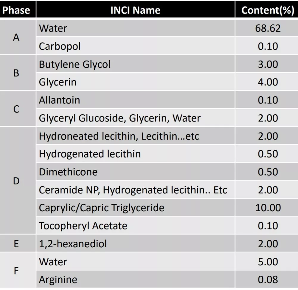Select the 68.62 content value
Image resolution: width=298 pixels, height=290 pixels.
(268, 28)
